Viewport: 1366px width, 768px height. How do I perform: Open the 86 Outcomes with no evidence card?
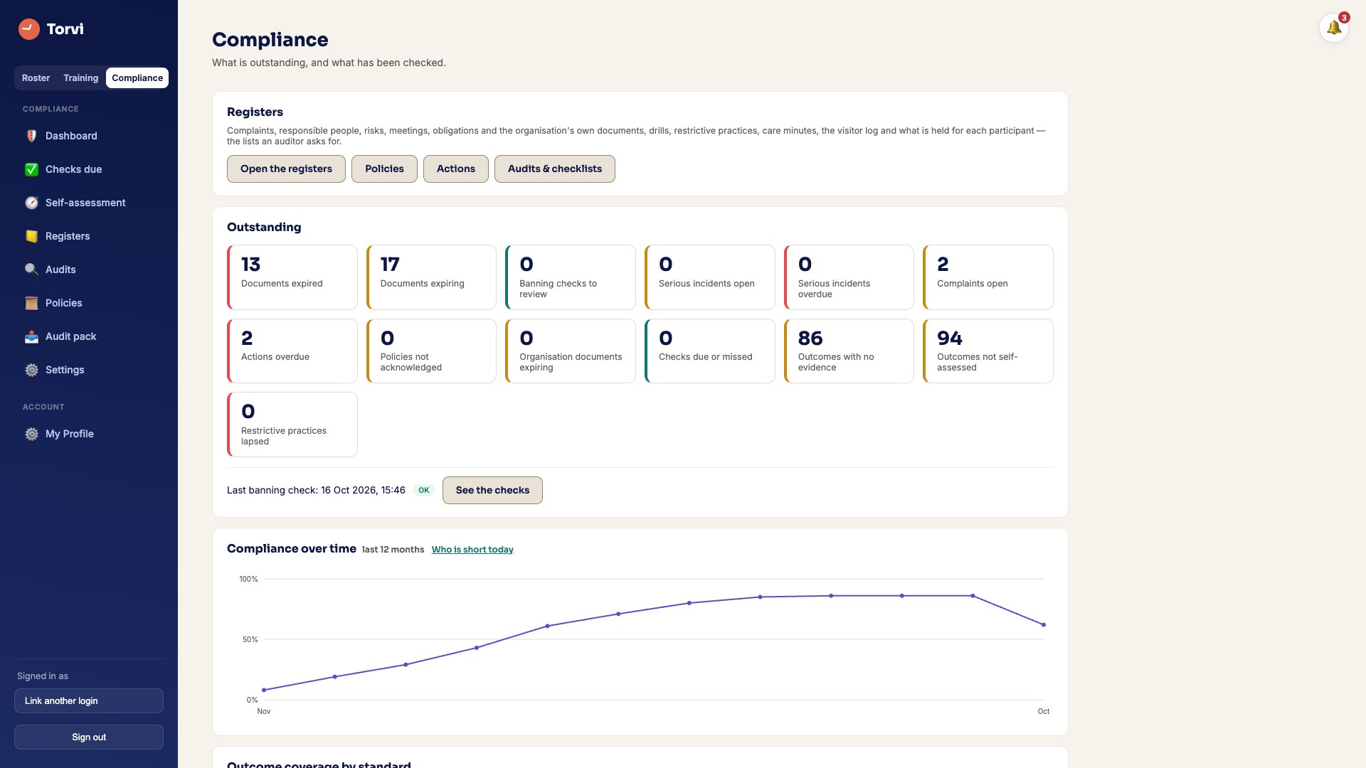[x=849, y=351]
